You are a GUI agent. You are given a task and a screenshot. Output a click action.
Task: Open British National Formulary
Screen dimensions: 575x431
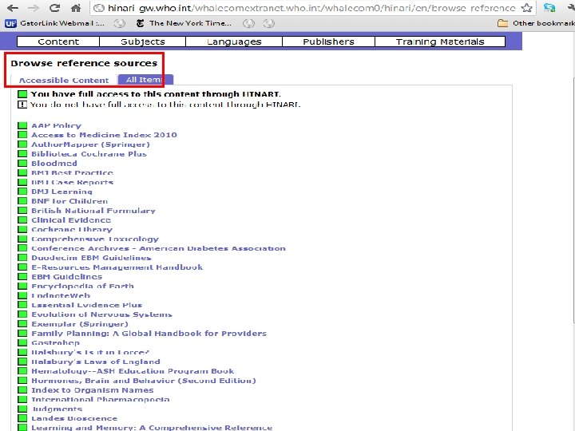(x=93, y=211)
